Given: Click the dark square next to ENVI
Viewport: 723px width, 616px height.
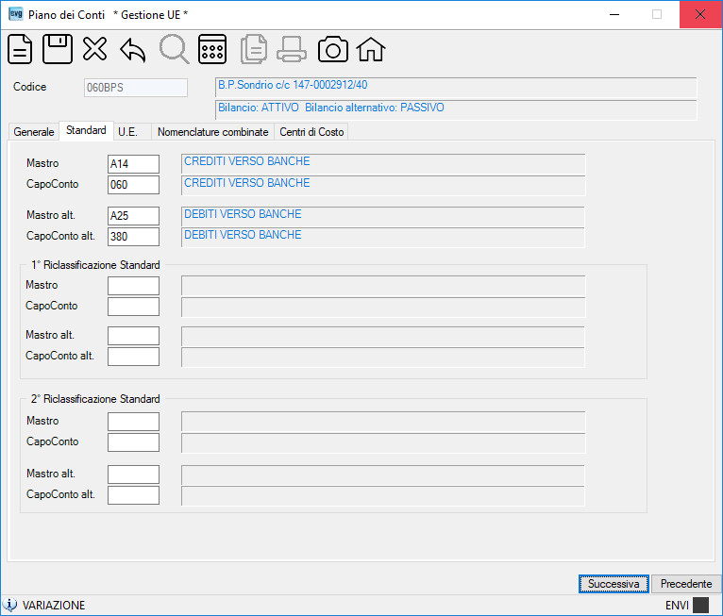Looking at the screenshot, I should (x=701, y=605).
